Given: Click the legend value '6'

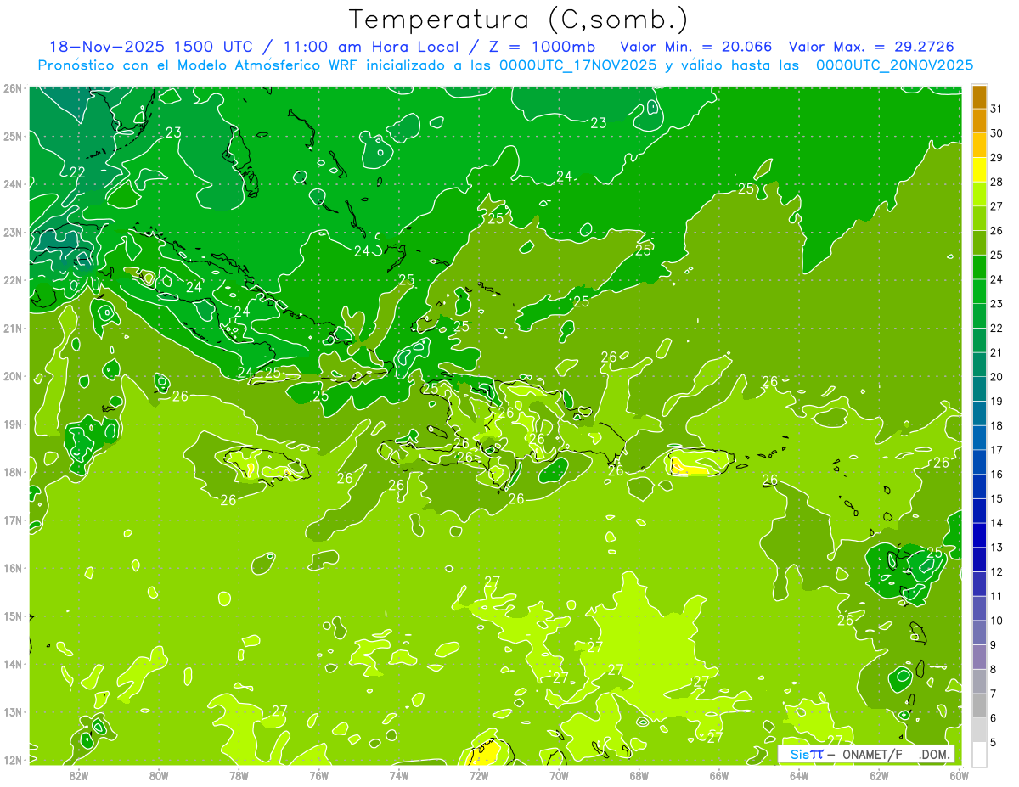Looking at the screenshot, I should tap(994, 717).
